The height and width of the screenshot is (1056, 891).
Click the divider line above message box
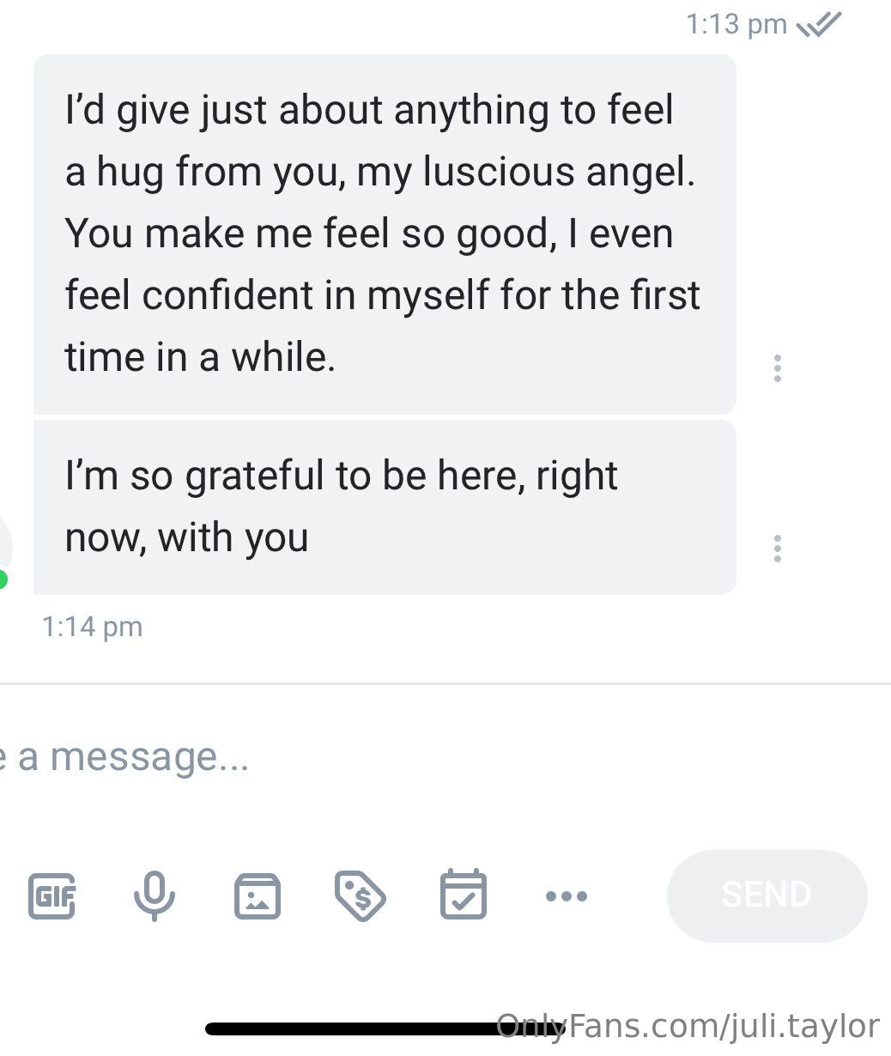445,684
